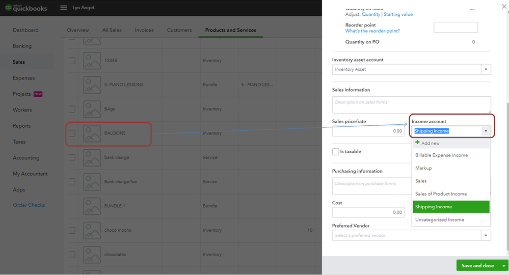The height and width of the screenshot is (275, 509).
Task: Enable the Is taxable checkbox
Action: [336, 151]
